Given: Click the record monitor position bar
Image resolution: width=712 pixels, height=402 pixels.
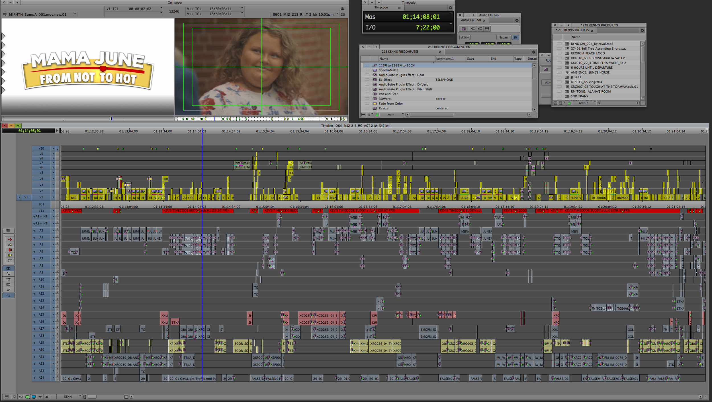Looking at the screenshot, I should click(x=261, y=119).
